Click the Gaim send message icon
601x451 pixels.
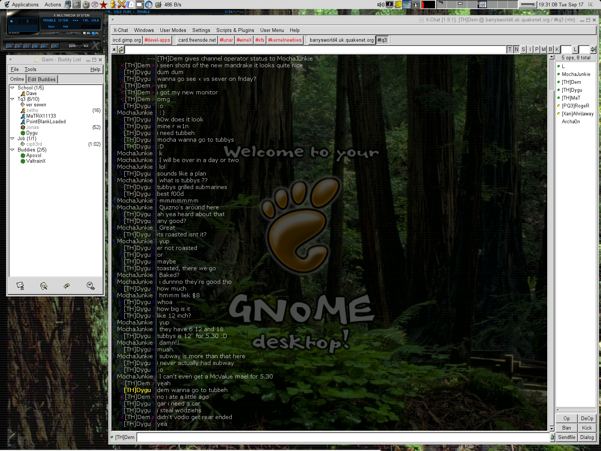point(20,286)
